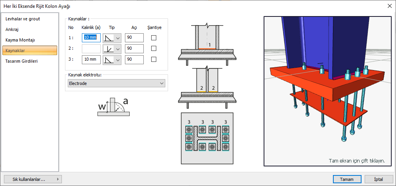Confirm with the Tamam button
The image size is (396, 186).
[347, 179]
